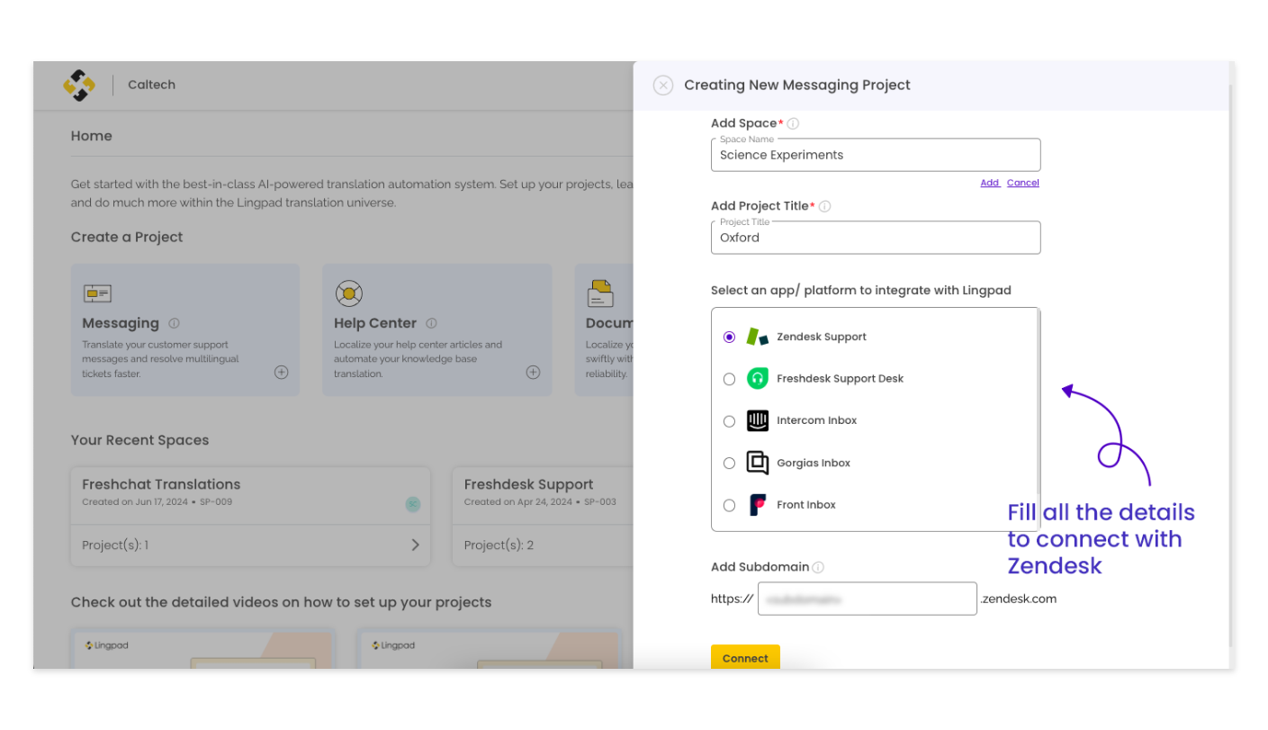Viewport: 1268px width, 730px height.
Task: Click plus icon on Help Center card
Action: tap(534, 373)
